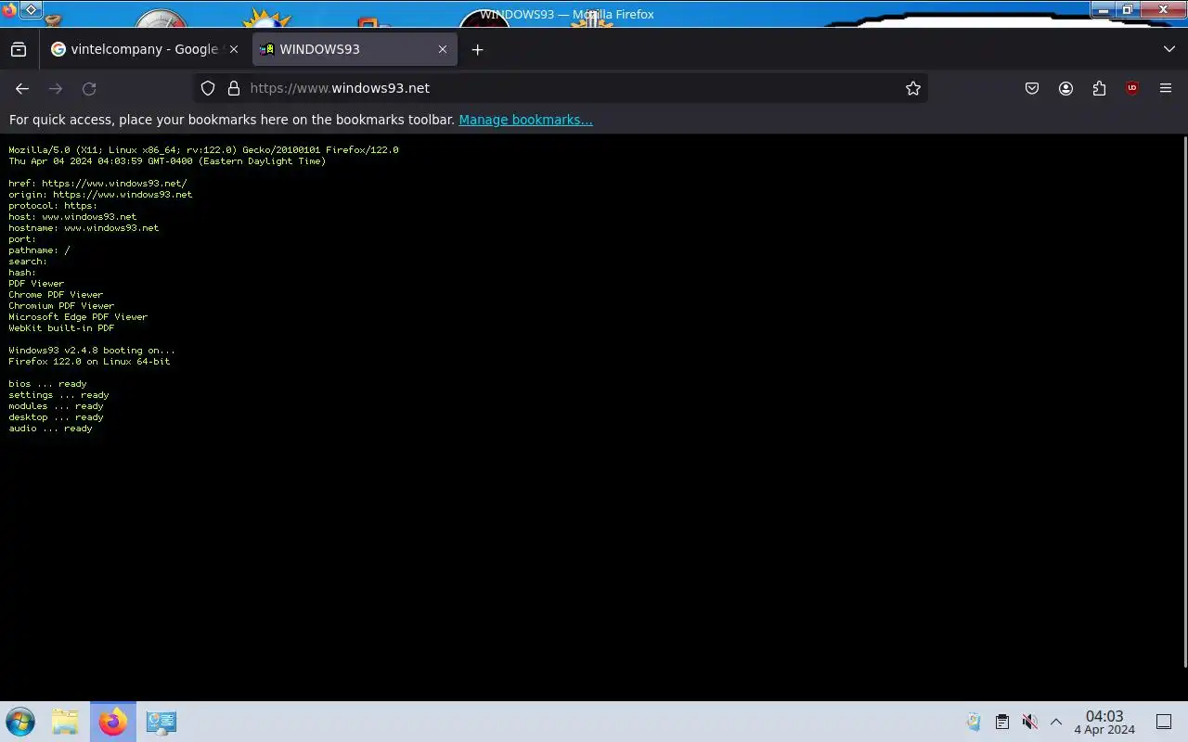Focus the windows93.net URL address bar
The width and height of the screenshot is (1188, 742).
pos(561,88)
